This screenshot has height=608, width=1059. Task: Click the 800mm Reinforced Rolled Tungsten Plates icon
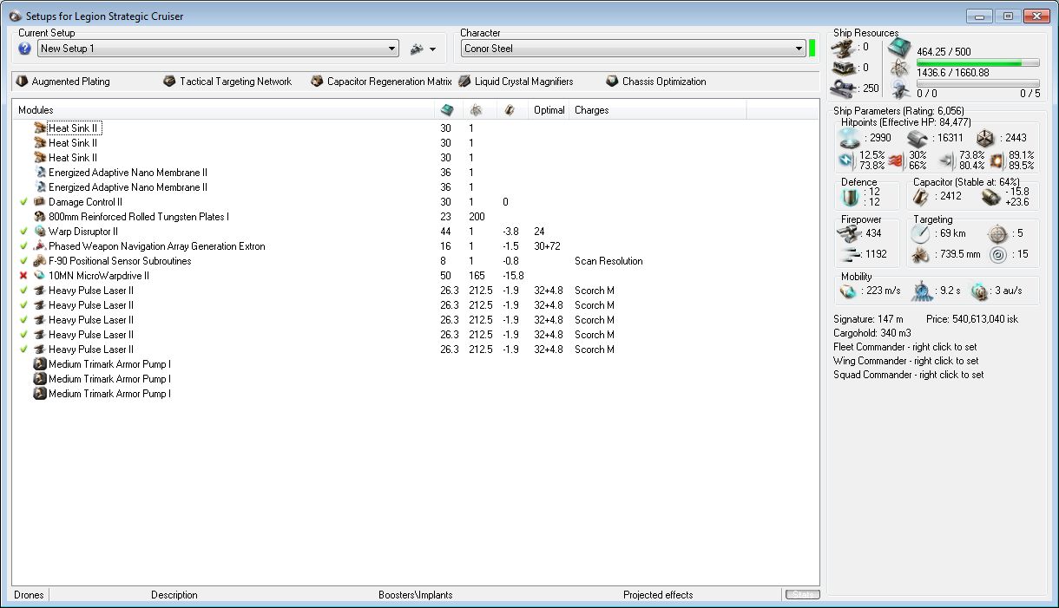point(40,217)
